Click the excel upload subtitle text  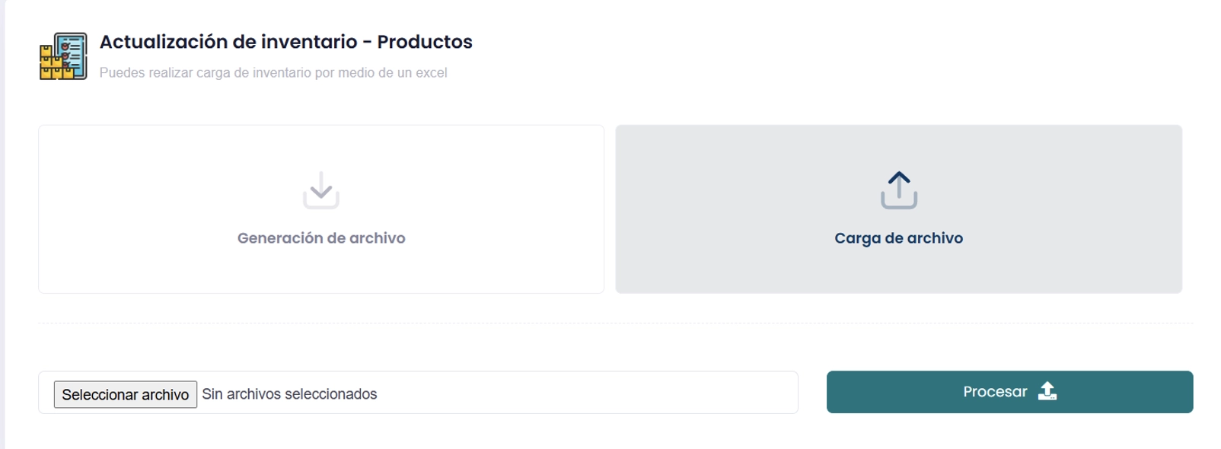[x=273, y=72]
